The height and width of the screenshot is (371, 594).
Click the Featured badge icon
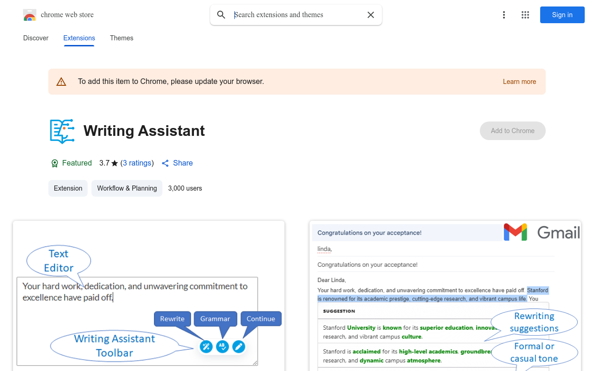point(55,163)
